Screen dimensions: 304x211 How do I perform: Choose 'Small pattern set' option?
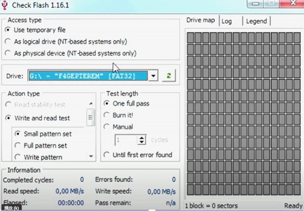pyautogui.click(x=17, y=134)
